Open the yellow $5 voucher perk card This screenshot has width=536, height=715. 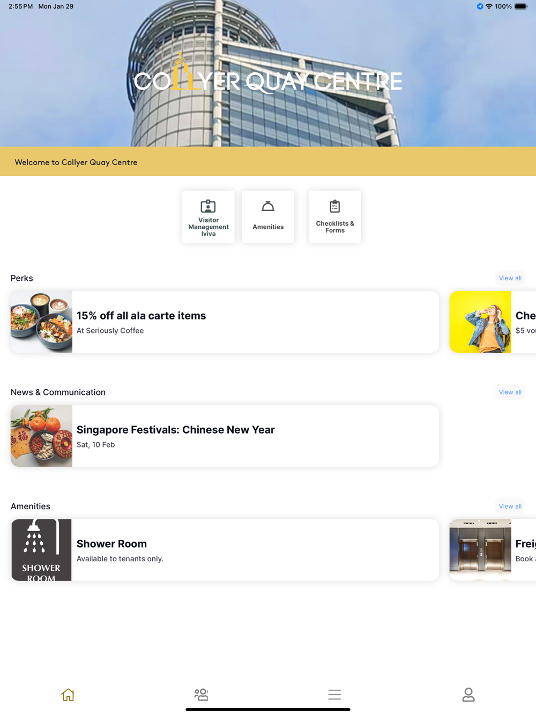point(493,322)
